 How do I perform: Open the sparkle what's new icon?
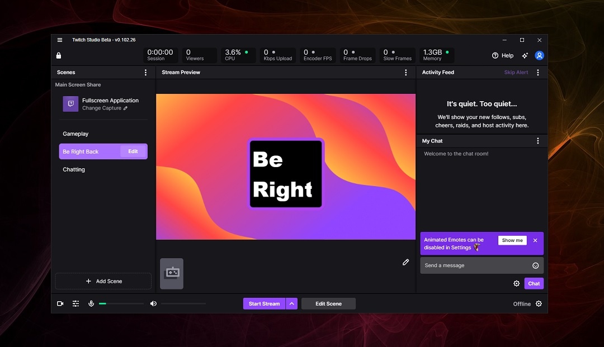pos(525,55)
